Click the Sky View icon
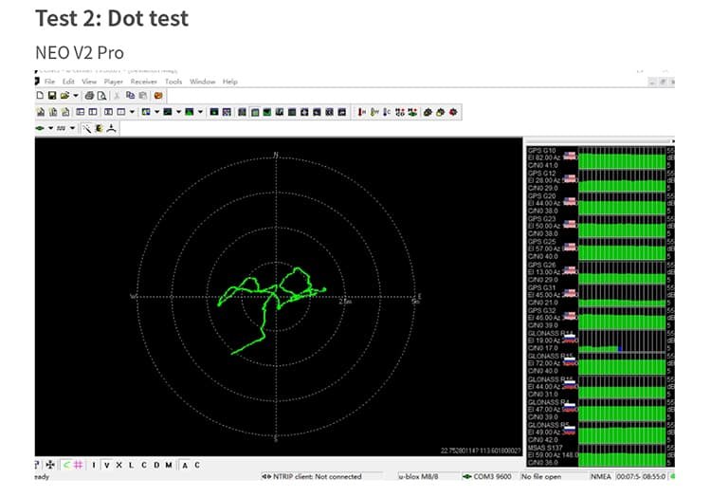Image resolution: width=711 pixels, height=497 pixels. click(227, 112)
